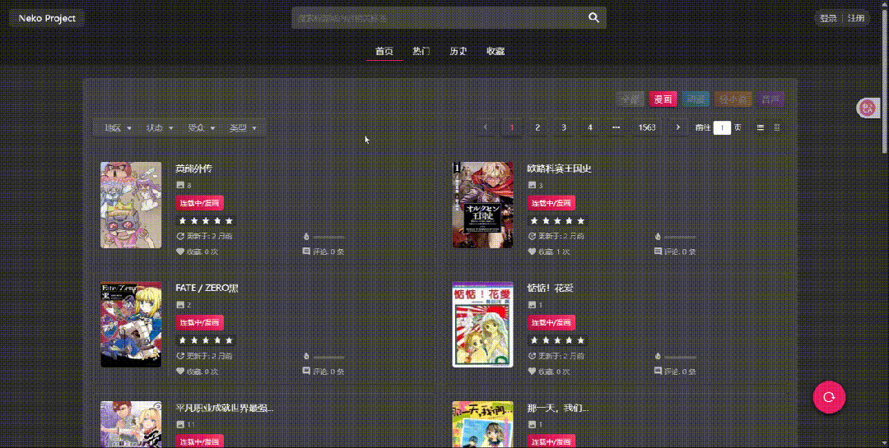This screenshot has height=448, width=889.
Task: Click the pagination ellipsis to jump pages
Action: coord(617,127)
